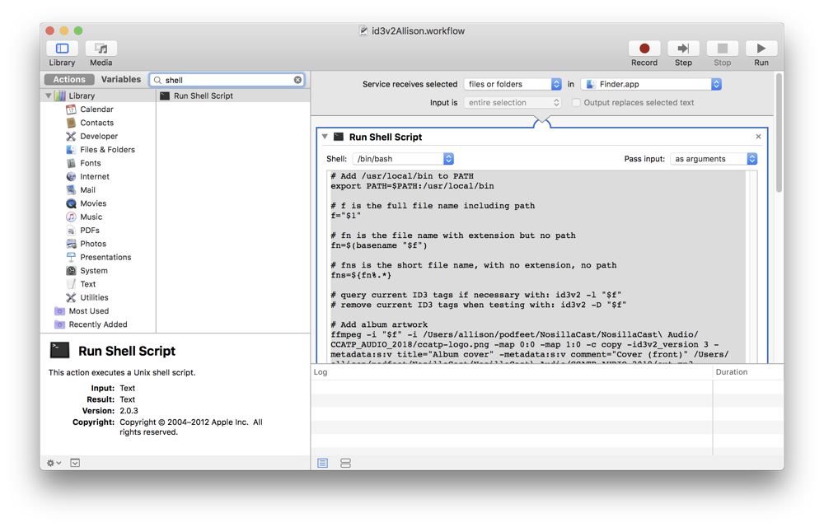The height and width of the screenshot is (527, 824).
Task: Select the Actions tab
Action: (69, 80)
